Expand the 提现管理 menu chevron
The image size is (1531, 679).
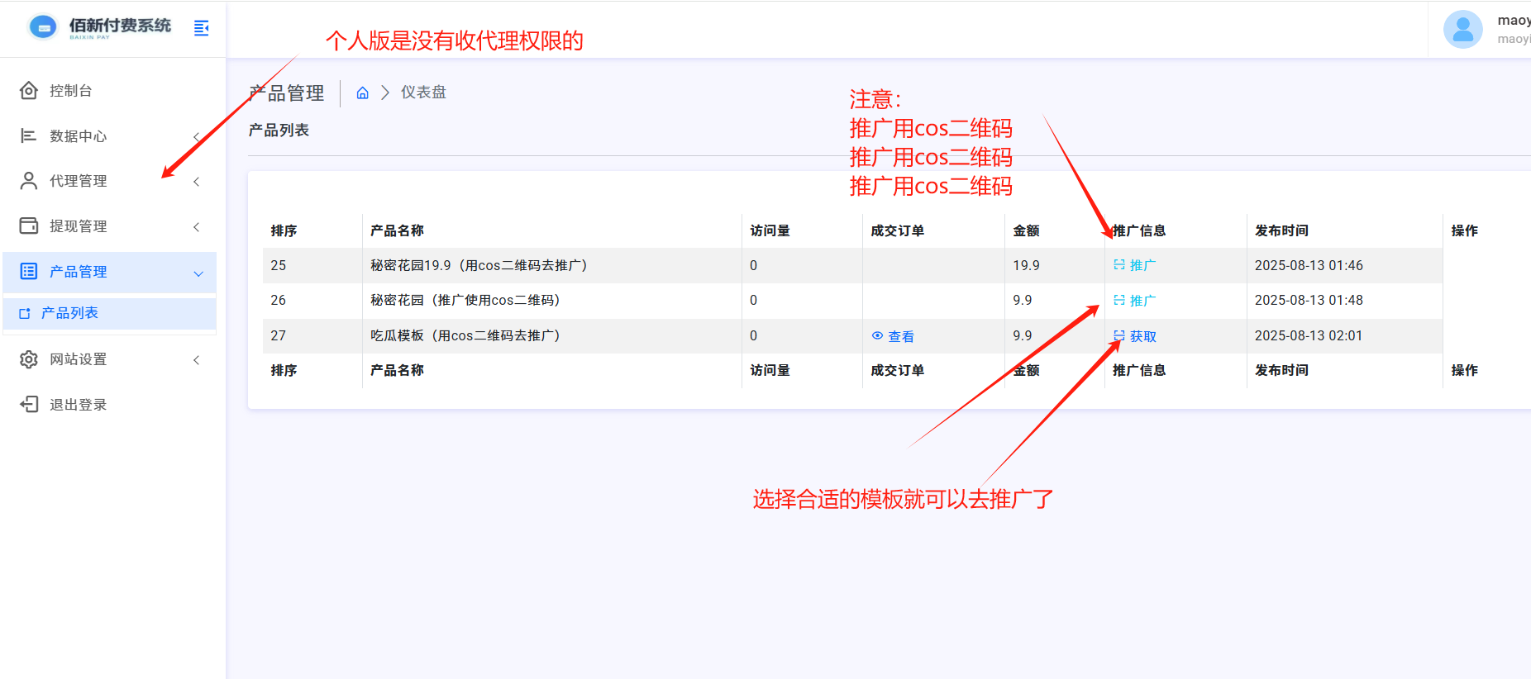click(196, 227)
